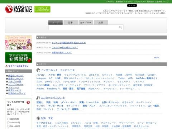Image resolution: width=172 pixels, height=129 pixels.
Task: Click the green 新規登録 signup banner
Action: tap(19, 57)
